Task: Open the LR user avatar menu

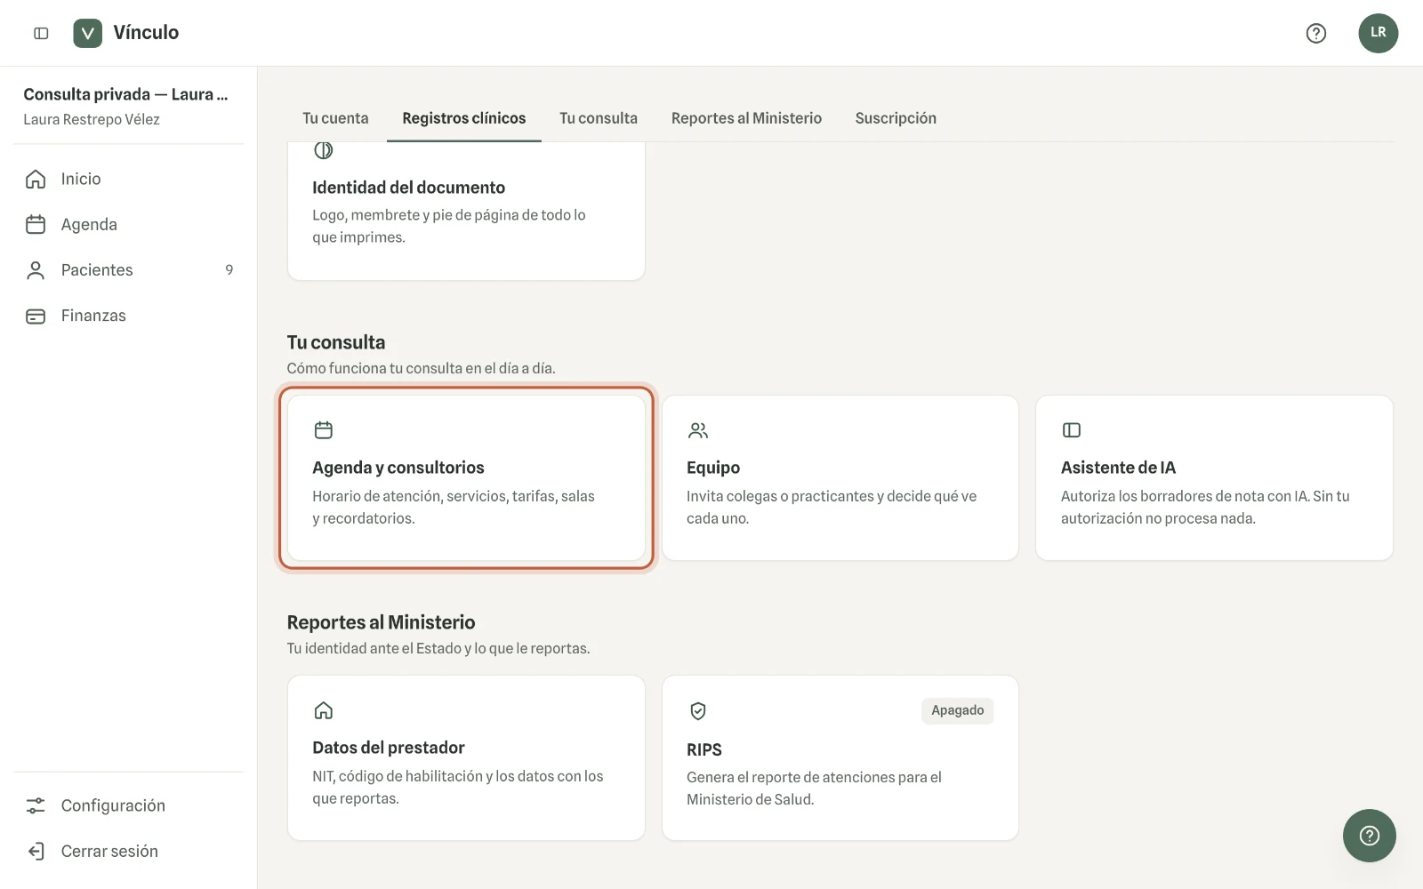Action: (1378, 33)
